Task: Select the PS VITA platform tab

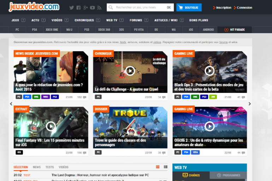Action: pyautogui.click(x=139, y=30)
